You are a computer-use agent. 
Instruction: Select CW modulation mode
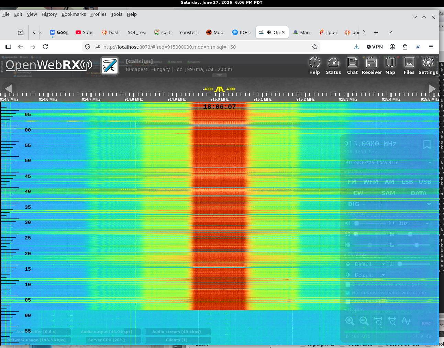[358, 193]
